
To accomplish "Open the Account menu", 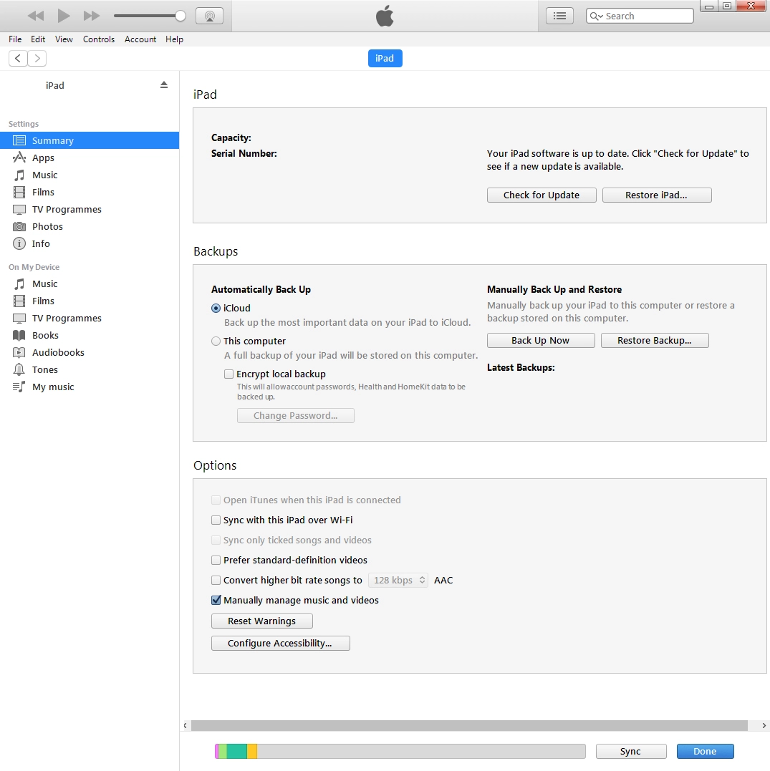I will click(x=140, y=39).
